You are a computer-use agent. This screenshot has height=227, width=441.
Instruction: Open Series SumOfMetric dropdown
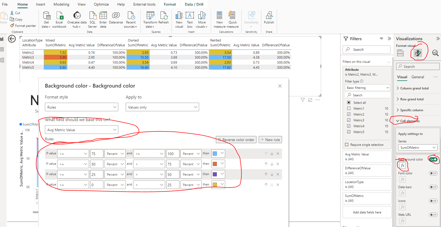click(418, 147)
